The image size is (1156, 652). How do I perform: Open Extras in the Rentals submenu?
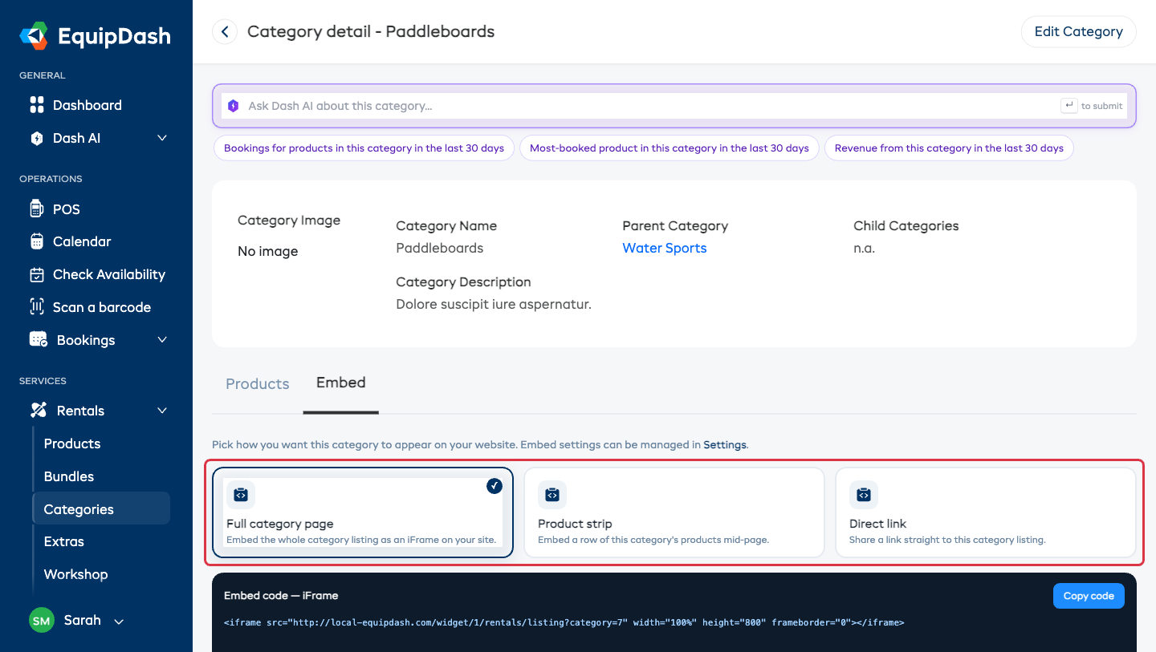pyautogui.click(x=64, y=541)
